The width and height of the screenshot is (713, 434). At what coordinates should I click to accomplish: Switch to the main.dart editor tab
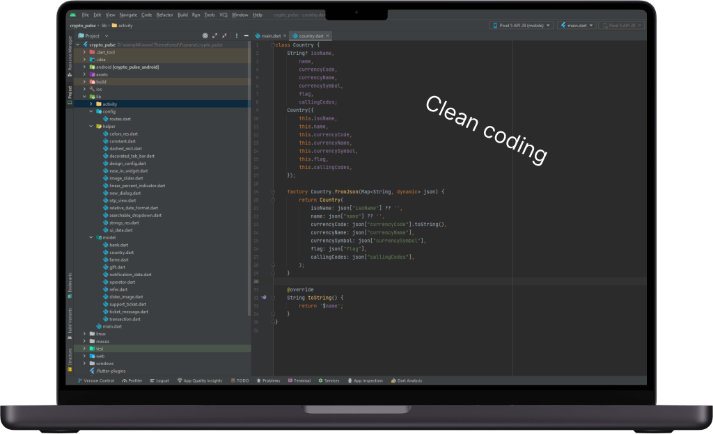coord(271,36)
